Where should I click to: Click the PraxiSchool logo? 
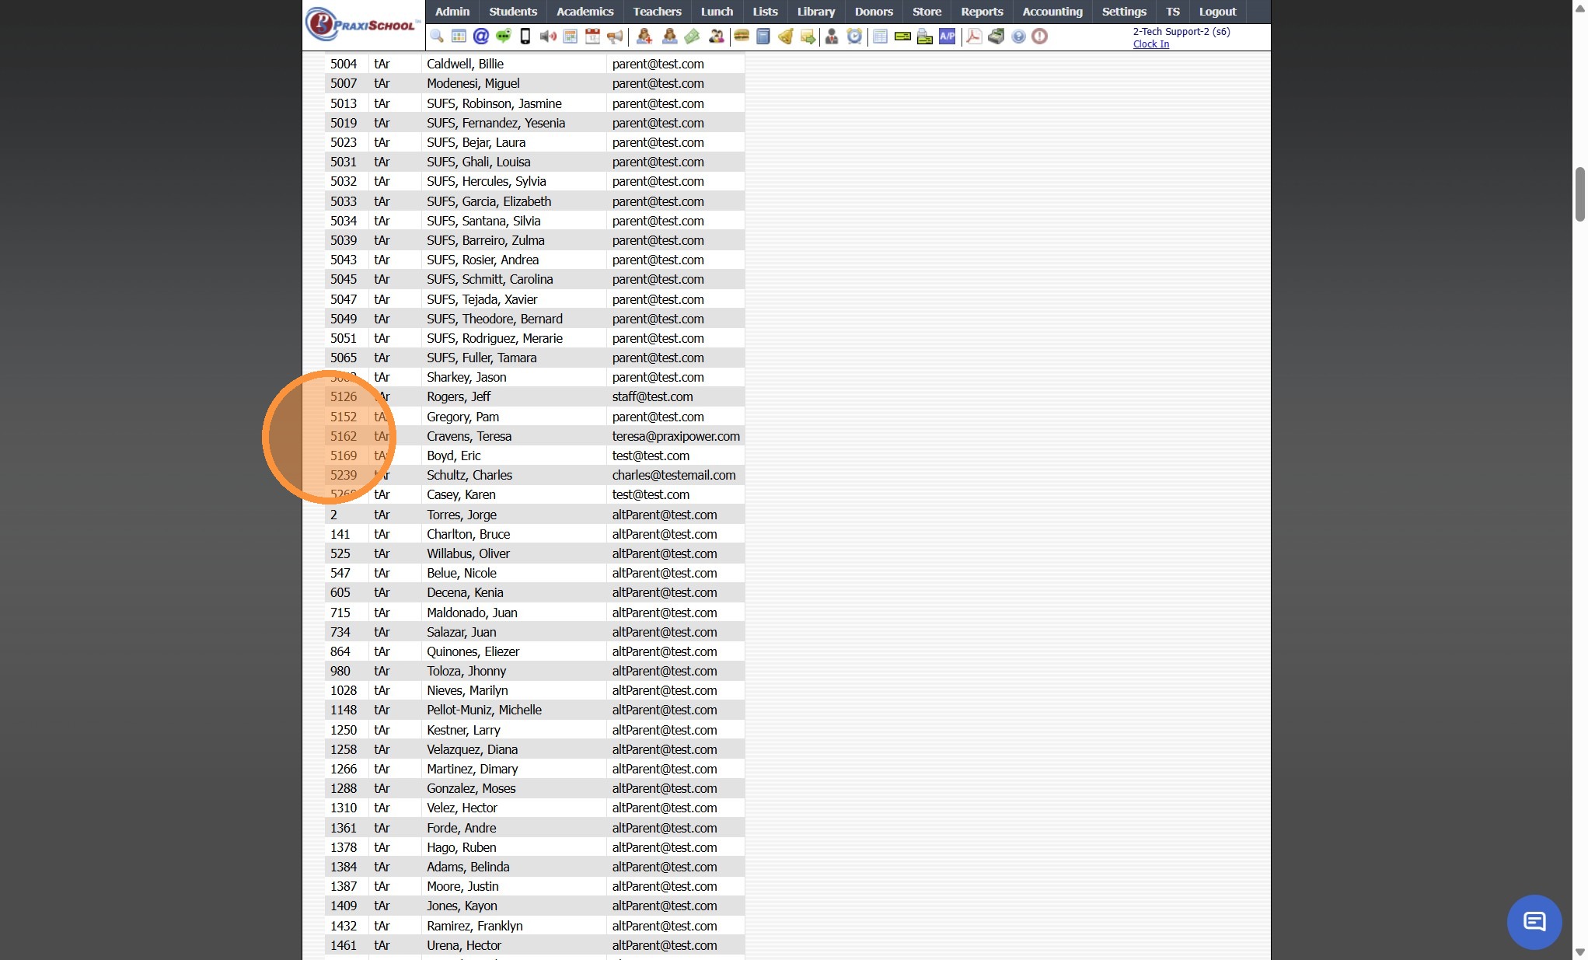tap(363, 24)
